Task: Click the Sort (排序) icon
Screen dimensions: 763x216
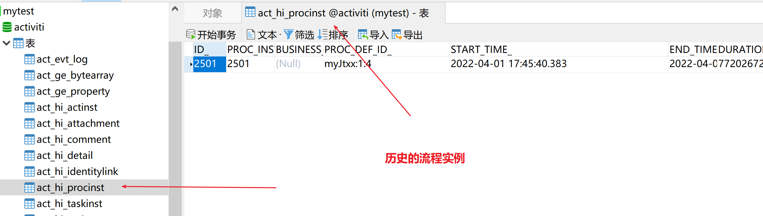Action: 322,34
